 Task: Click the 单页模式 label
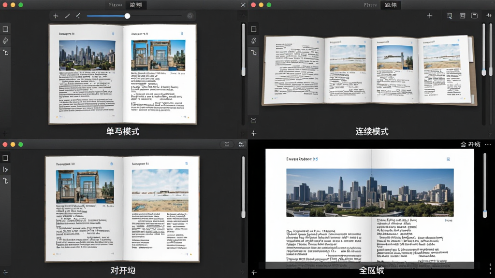pos(122,131)
